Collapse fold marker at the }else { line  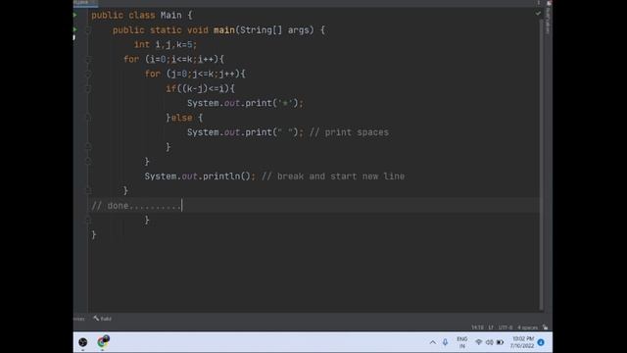88,118
